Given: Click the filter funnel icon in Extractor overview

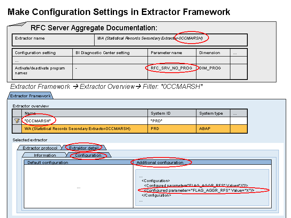Looking at the screenshot, I should pyautogui.click(x=17, y=121).
